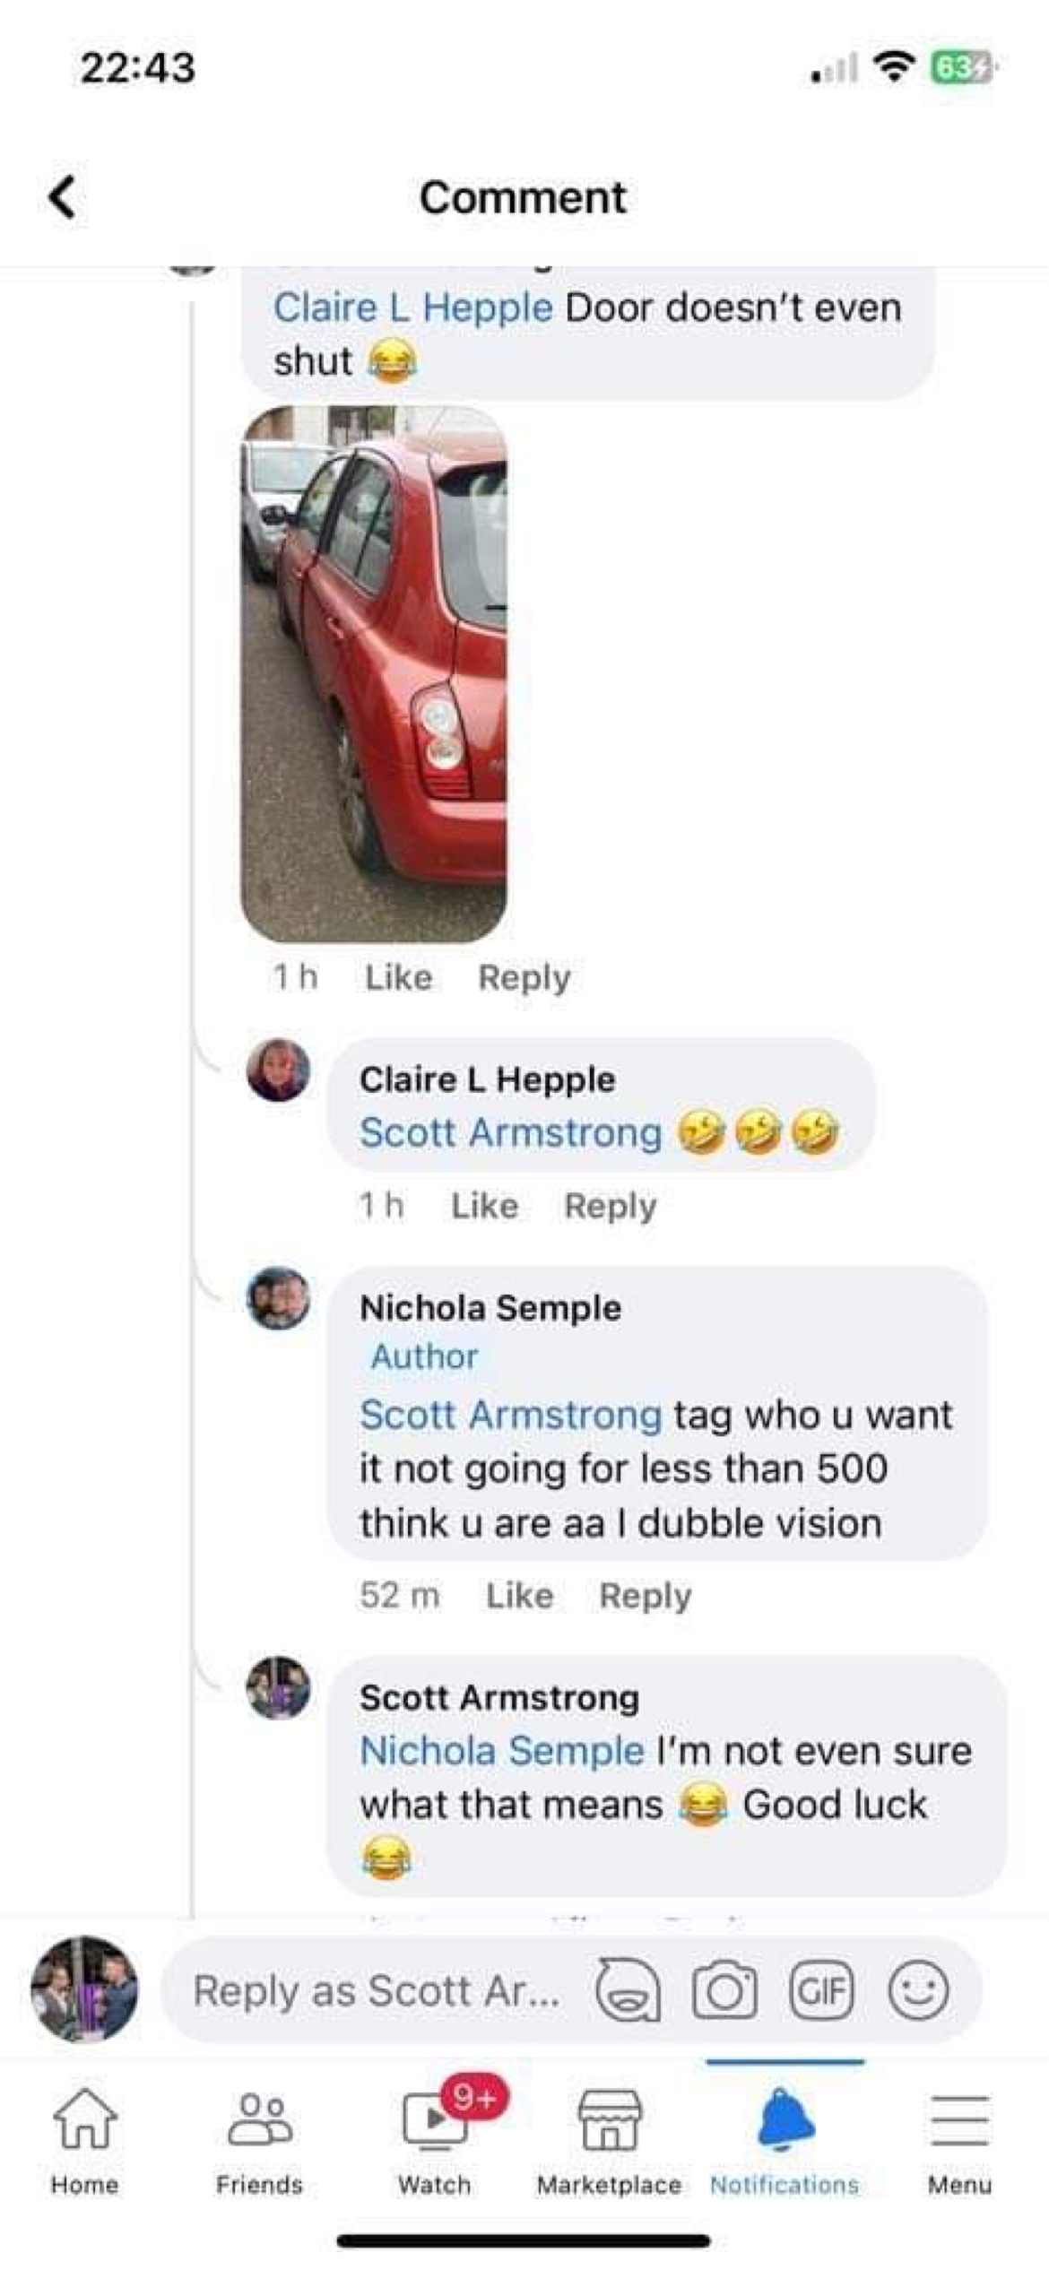
Task: Like Claire L Hepple's emoji comment
Action: click(484, 1206)
